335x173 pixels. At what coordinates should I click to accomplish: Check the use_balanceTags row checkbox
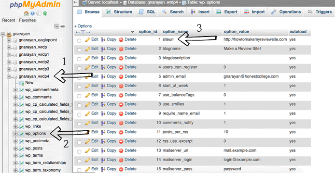(79, 96)
